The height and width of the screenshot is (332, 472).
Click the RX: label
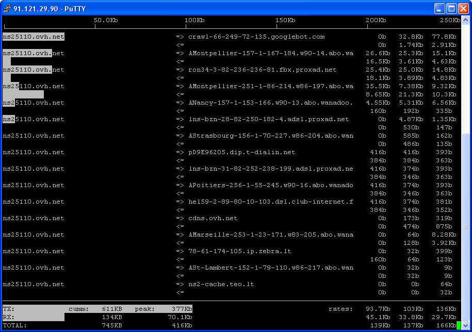click(9, 317)
